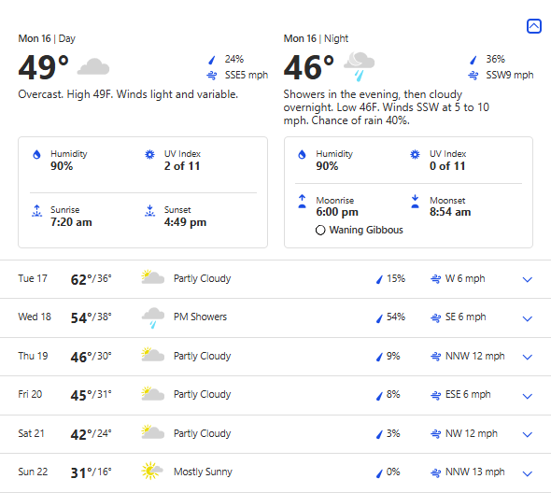
Task: Click the daytime Humidity droplet icon
Action: [x=36, y=154]
